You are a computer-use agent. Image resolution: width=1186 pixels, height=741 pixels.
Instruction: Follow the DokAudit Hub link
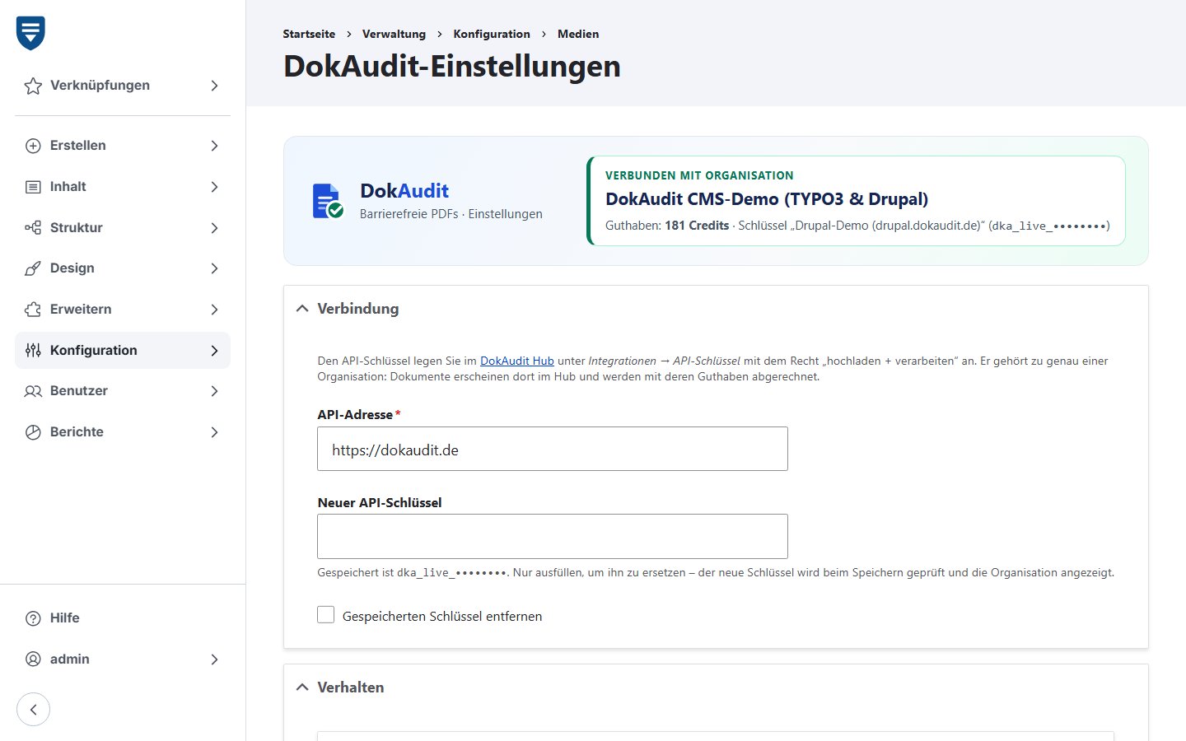point(517,361)
